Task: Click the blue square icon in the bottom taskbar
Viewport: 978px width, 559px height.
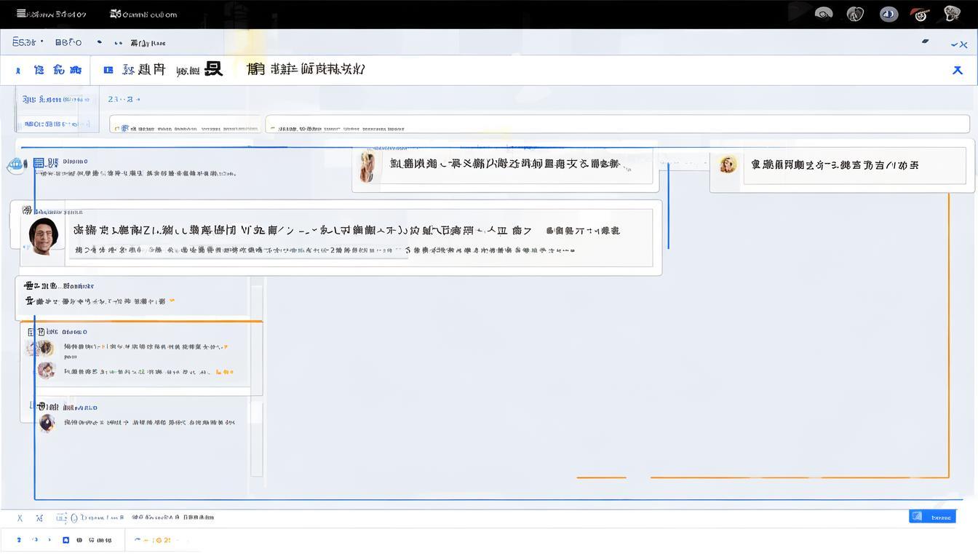Action: (65, 539)
